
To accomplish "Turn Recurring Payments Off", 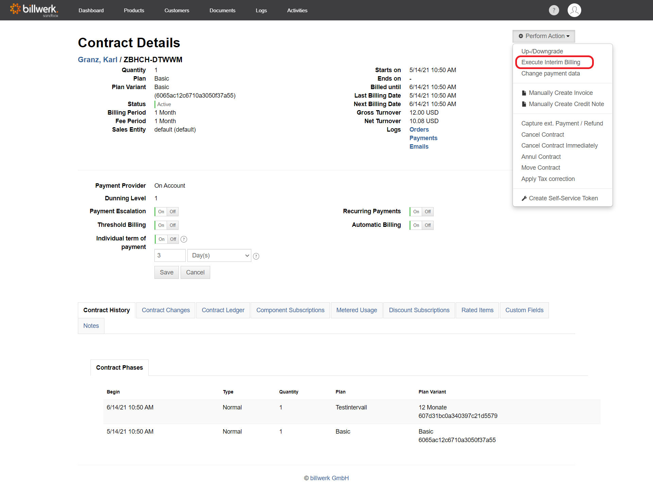I will click(x=428, y=212).
